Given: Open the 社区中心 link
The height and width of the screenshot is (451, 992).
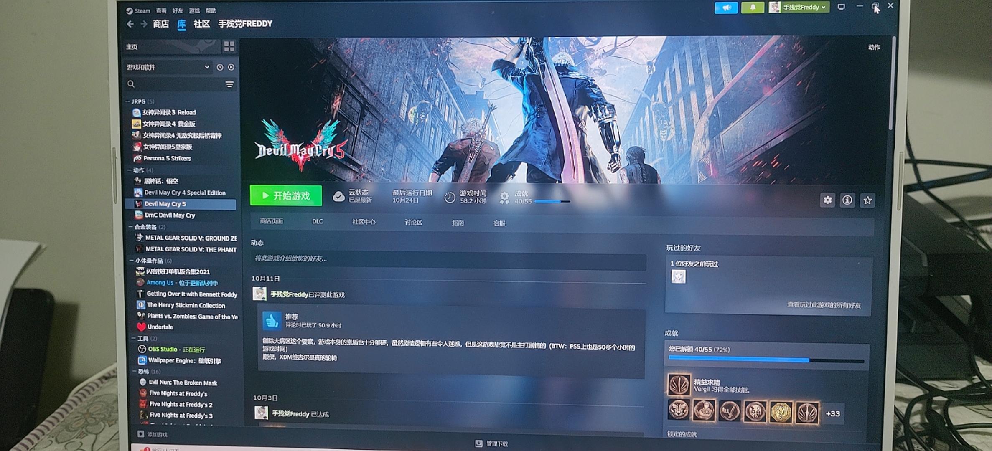Looking at the screenshot, I should (x=364, y=222).
